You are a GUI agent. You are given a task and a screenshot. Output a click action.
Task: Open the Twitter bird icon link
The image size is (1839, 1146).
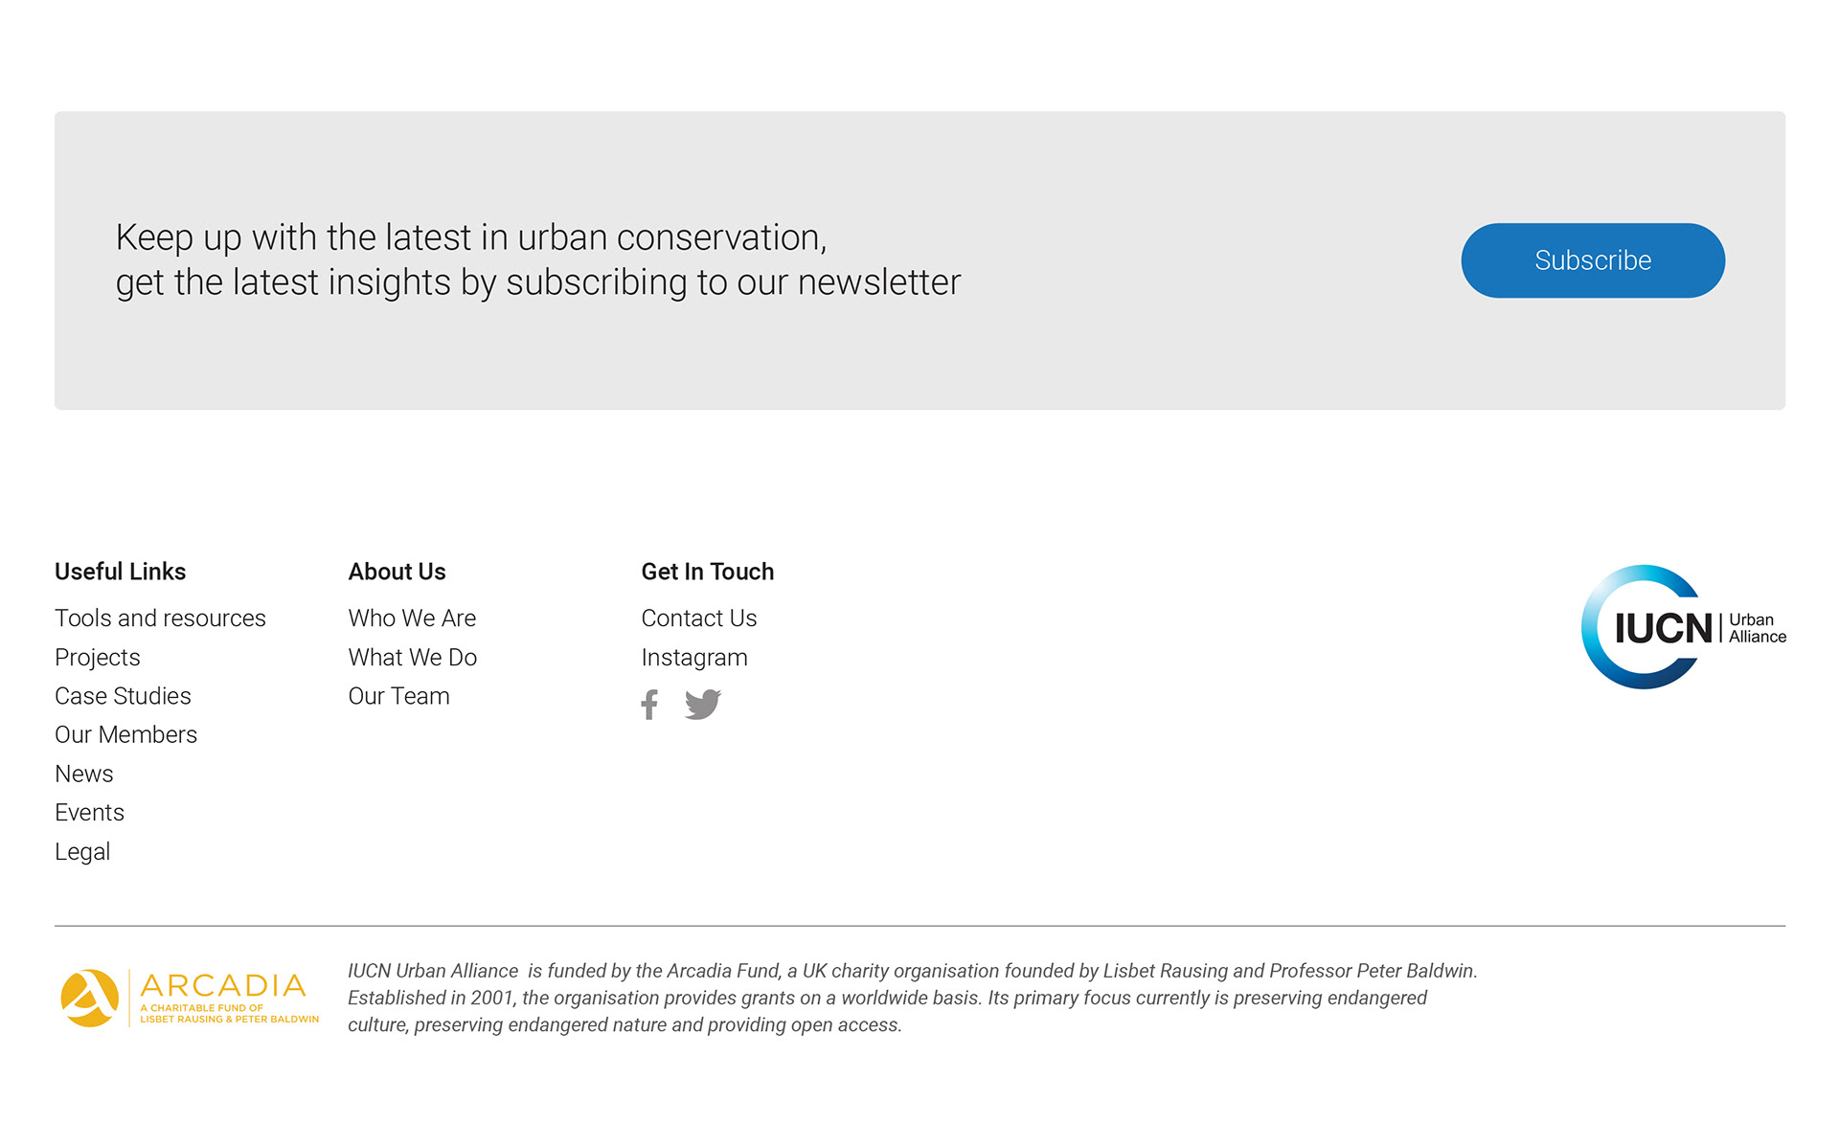tap(703, 705)
